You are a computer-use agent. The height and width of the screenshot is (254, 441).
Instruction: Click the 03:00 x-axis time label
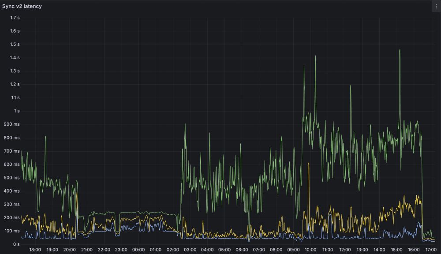190,250
